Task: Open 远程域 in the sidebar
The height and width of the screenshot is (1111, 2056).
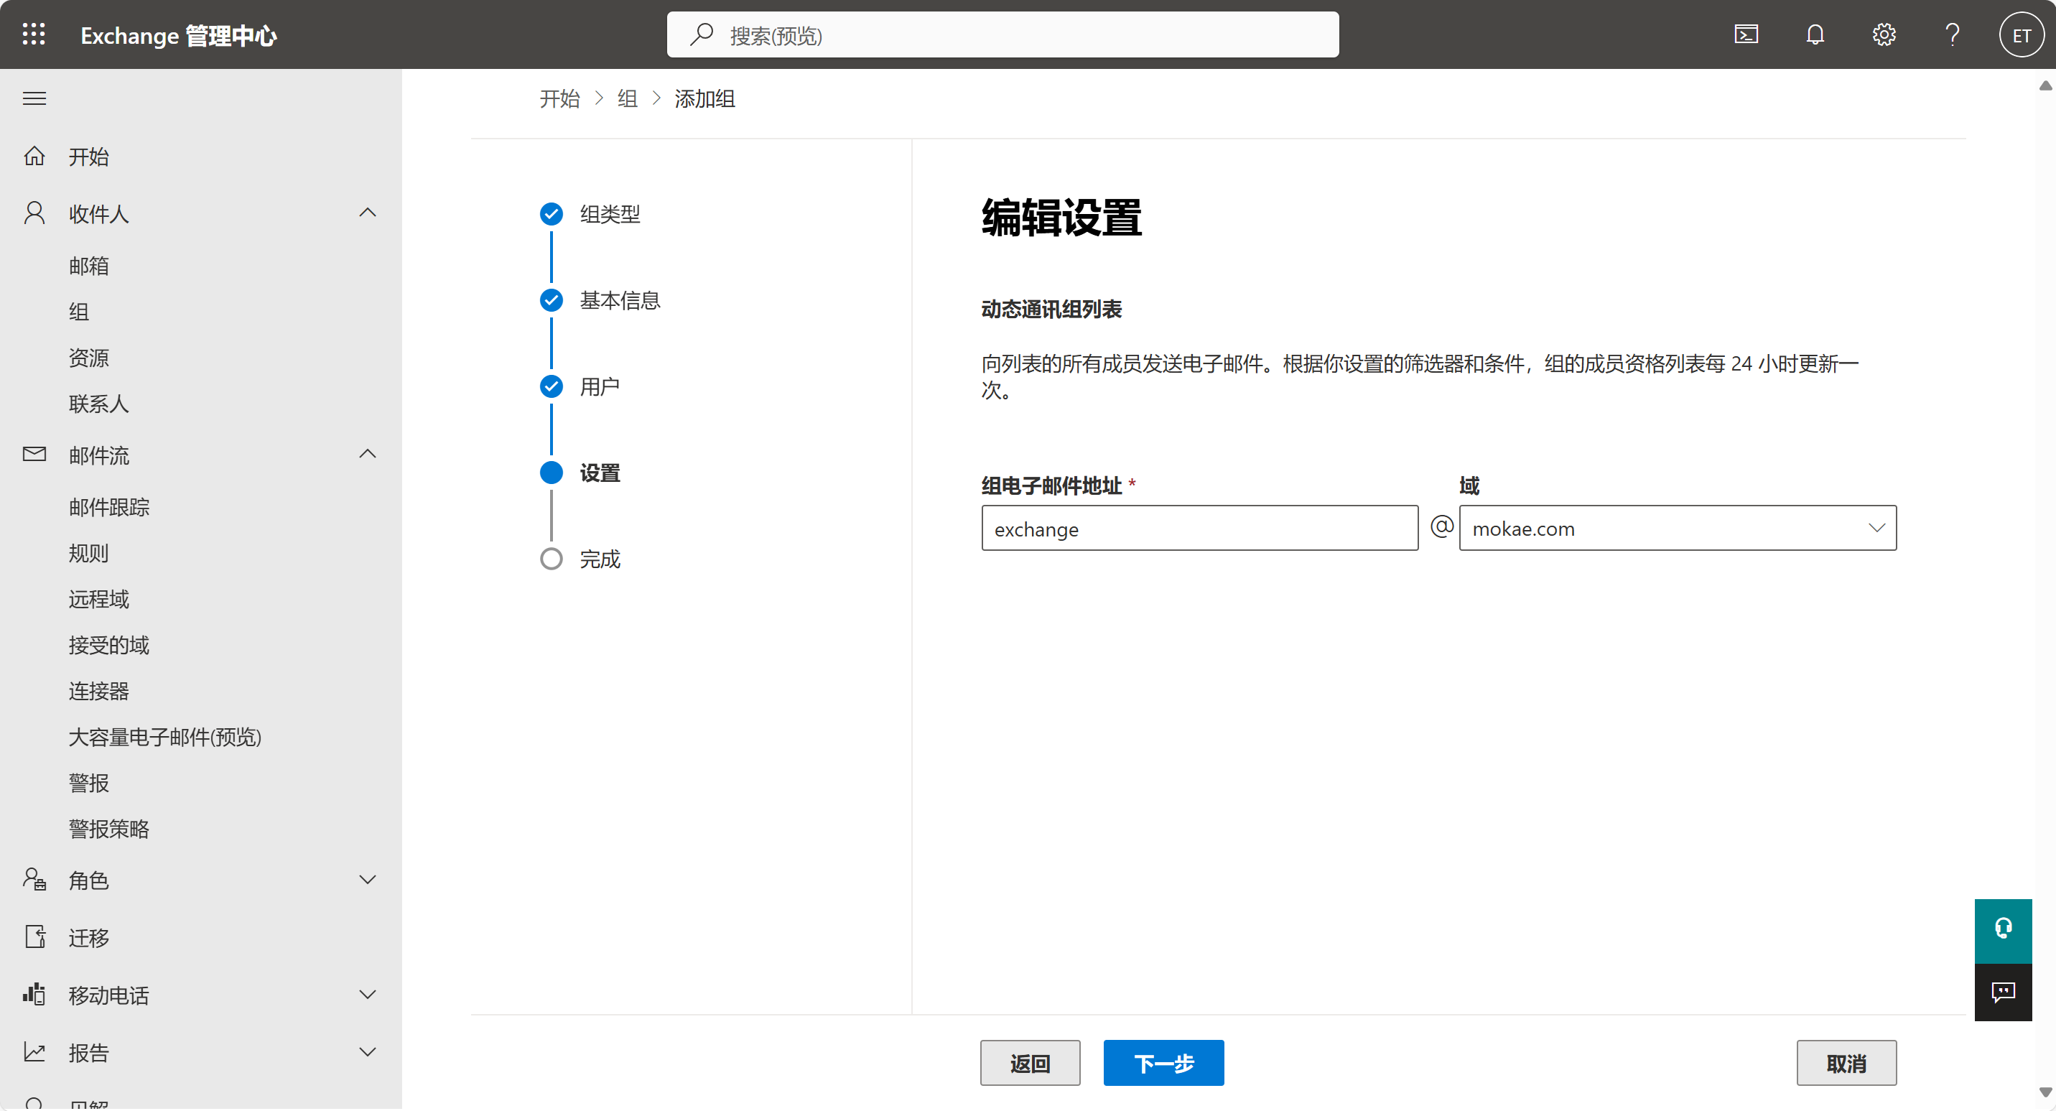Action: [99, 599]
